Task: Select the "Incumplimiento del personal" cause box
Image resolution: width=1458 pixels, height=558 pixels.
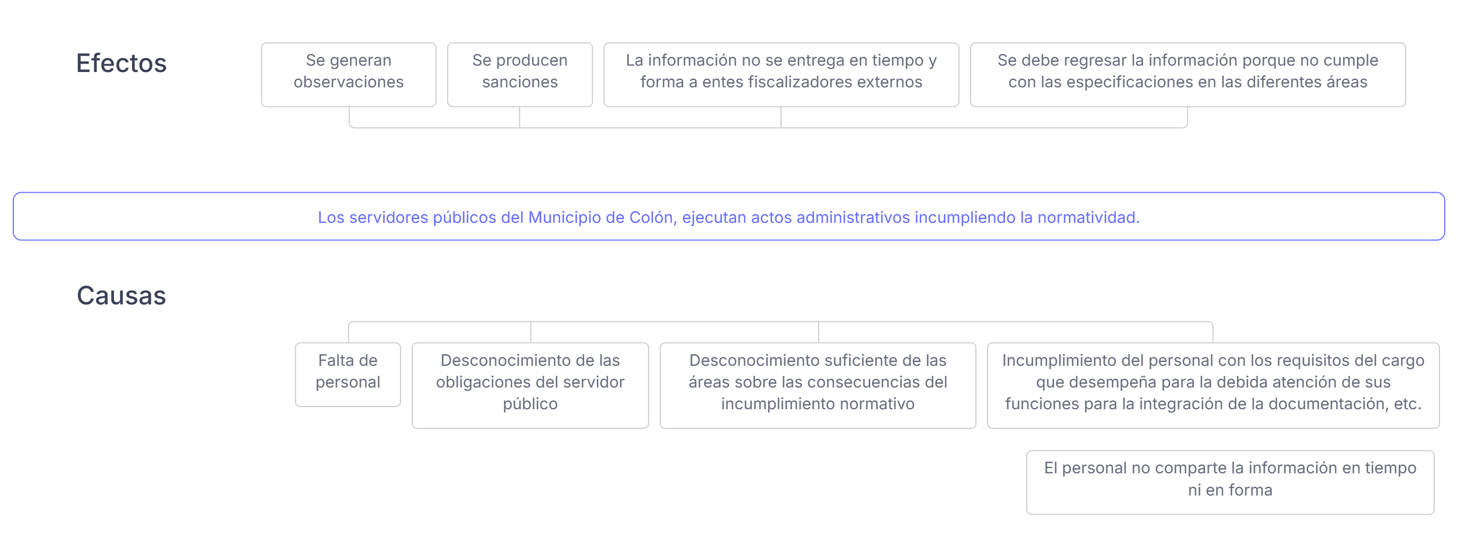Action: coord(1213,385)
